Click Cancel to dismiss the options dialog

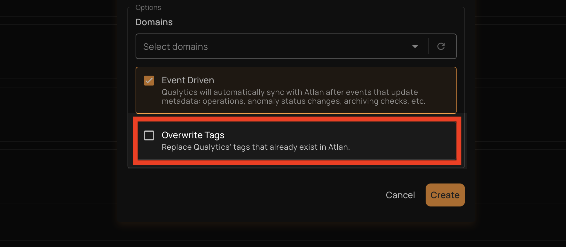coord(400,195)
